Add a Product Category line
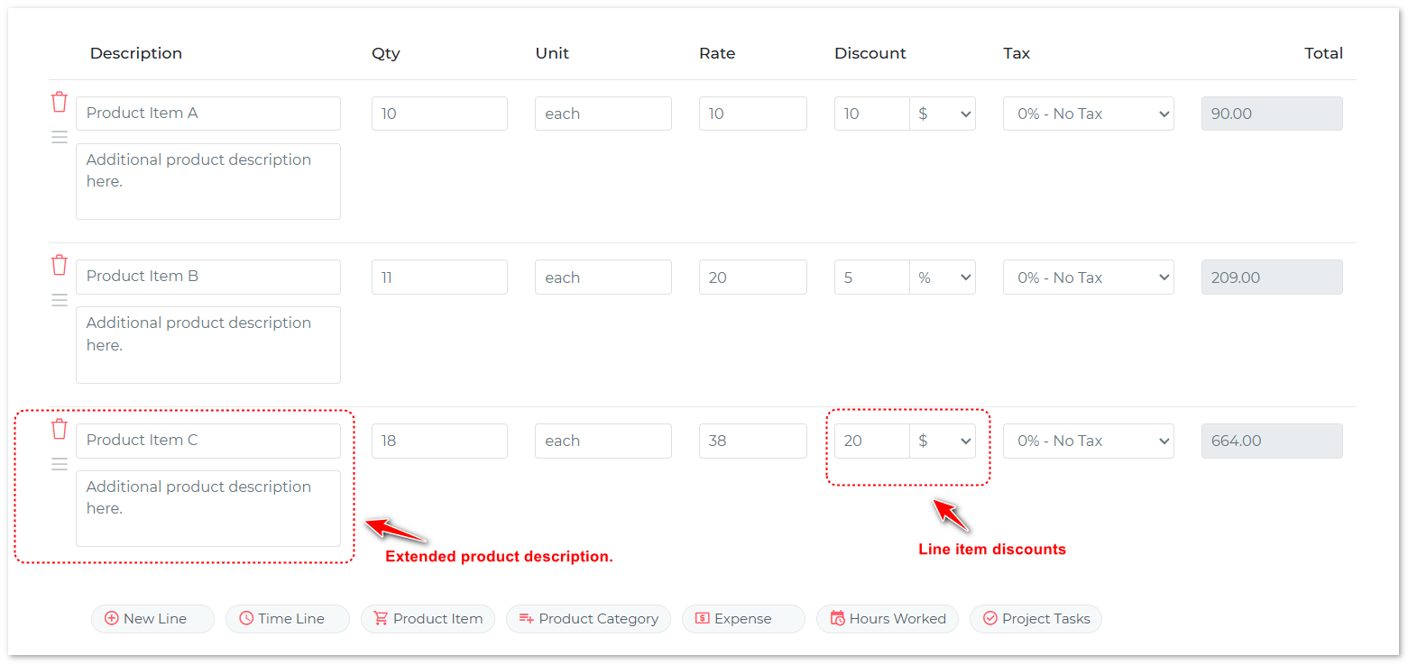 point(588,618)
